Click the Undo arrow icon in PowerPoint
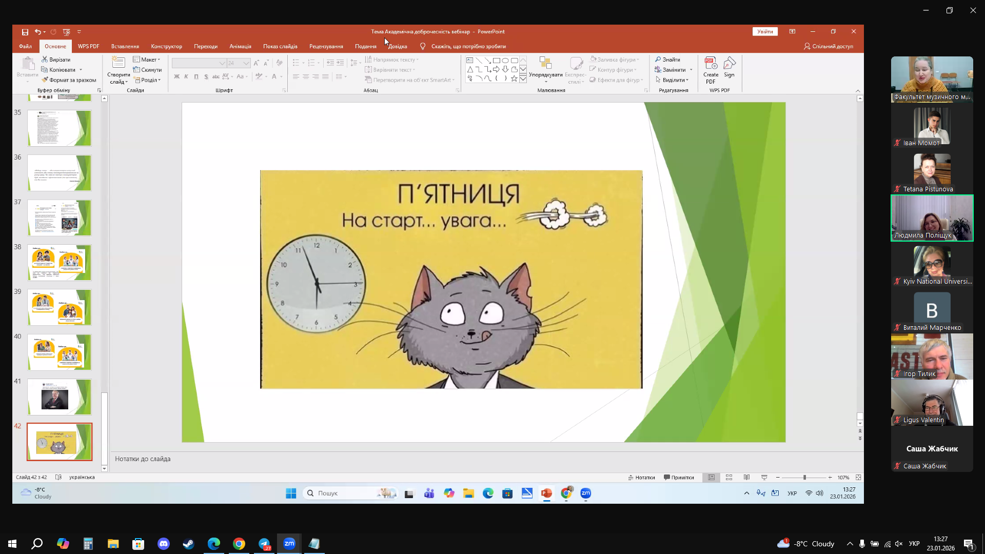The image size is (985, 554). coord(37,32)
